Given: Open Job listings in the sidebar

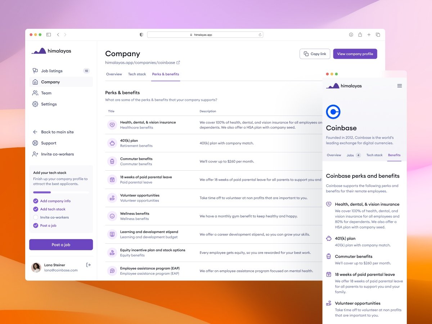Looking at the screenshot, I should 61,71.
